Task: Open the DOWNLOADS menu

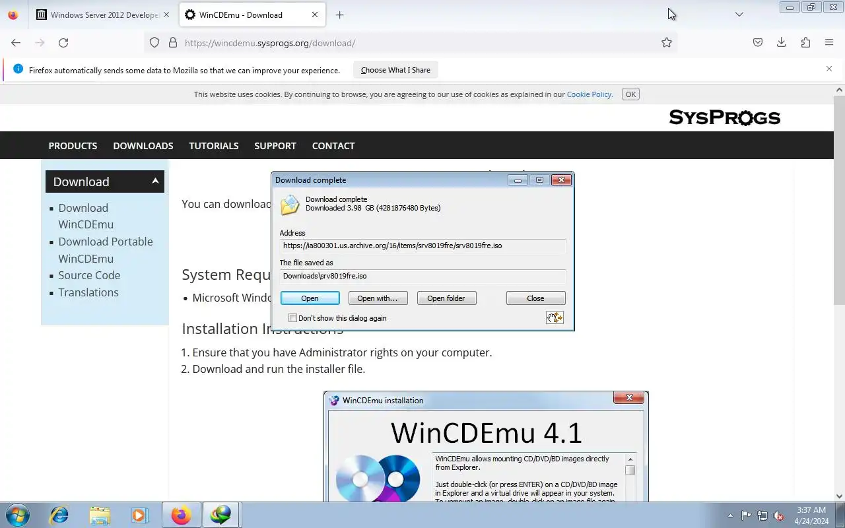Action: tap(143, 146)
